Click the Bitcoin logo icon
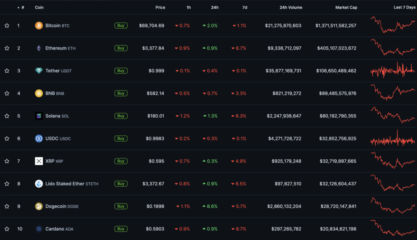417x240 pixels. pos(39,26)
